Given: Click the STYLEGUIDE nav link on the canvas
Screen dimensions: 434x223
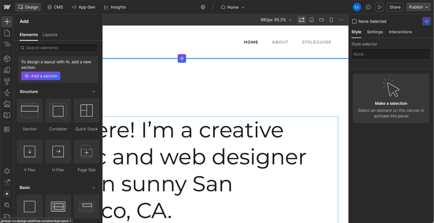Looking at the screenshot, I should [316, 42].
